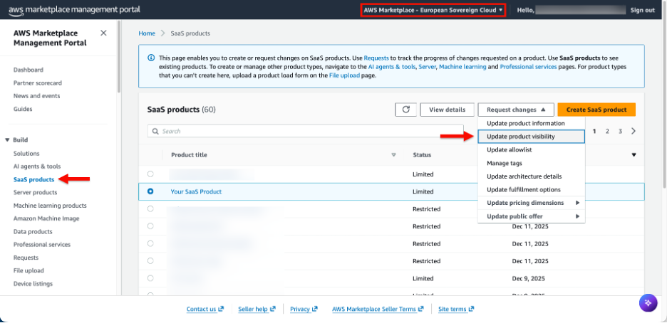The height and width of the screenshot is (323, 667).
Task: Click the magnifier icon in search box
Action: click(155, 131)
